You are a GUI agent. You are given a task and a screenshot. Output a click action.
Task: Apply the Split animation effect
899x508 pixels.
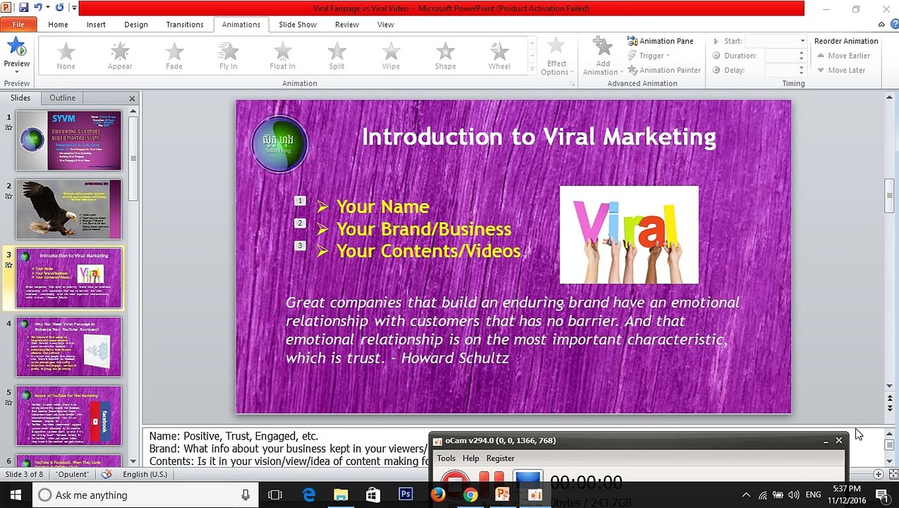point(337,56)
